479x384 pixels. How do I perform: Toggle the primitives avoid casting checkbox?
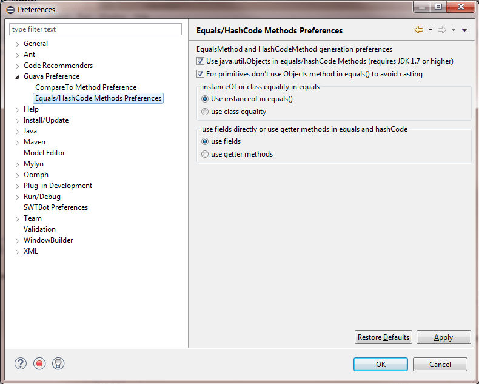(x=201, y=74)
